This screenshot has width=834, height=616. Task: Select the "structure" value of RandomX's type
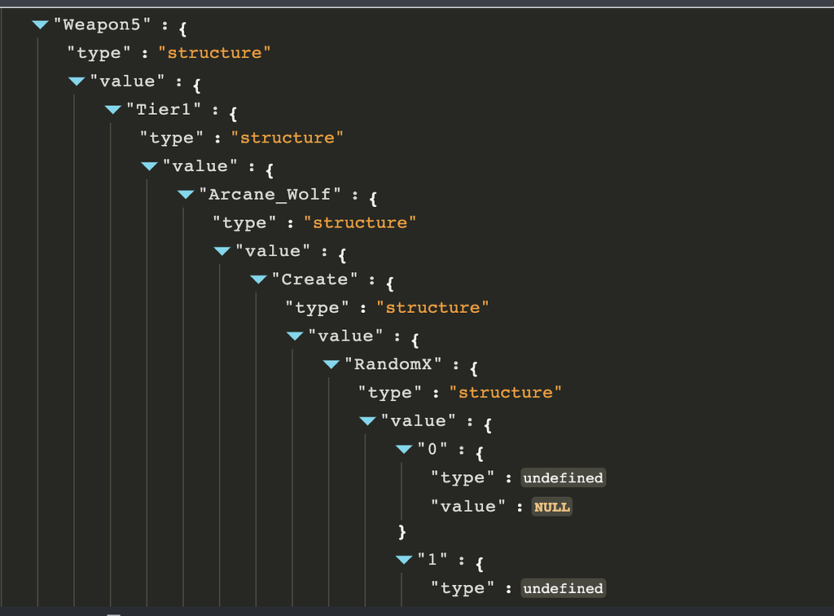[x=506, y=392]
